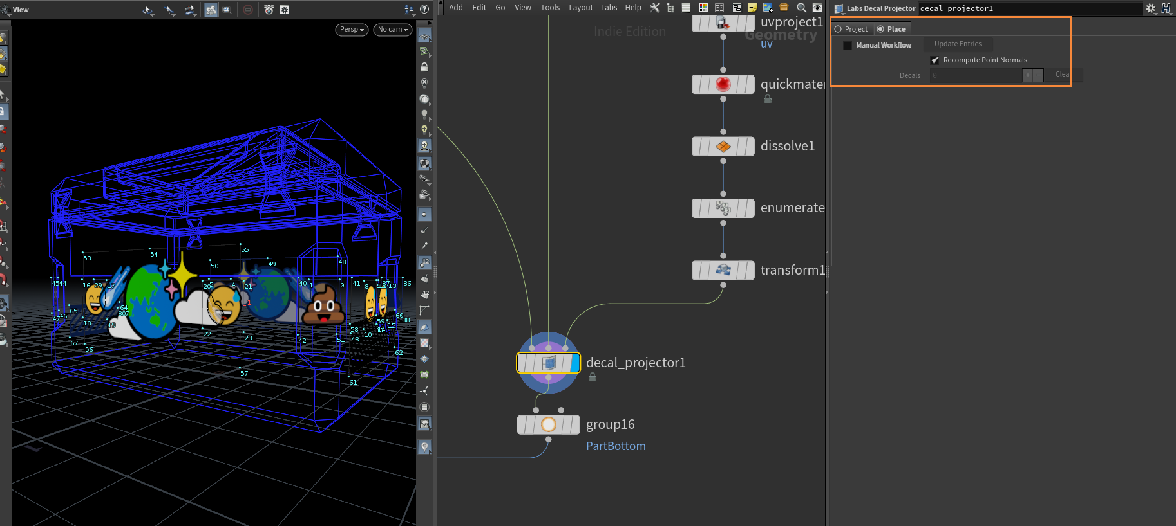Toggle the display primitive numbers icon

coord(424,294)
